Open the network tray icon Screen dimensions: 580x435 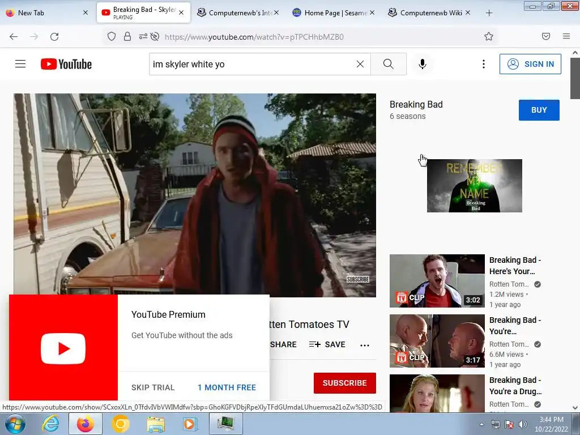pos(495,424)
